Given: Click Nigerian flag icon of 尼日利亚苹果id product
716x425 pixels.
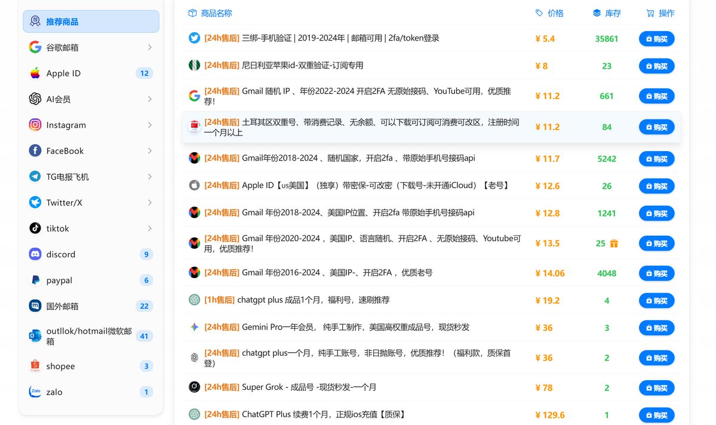Looking at the screenshot, I should 195,65.
